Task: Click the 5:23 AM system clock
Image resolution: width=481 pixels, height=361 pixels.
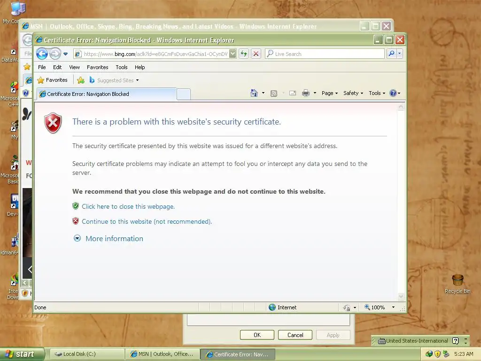Action: pyautogui.click(x=464, y=354)
